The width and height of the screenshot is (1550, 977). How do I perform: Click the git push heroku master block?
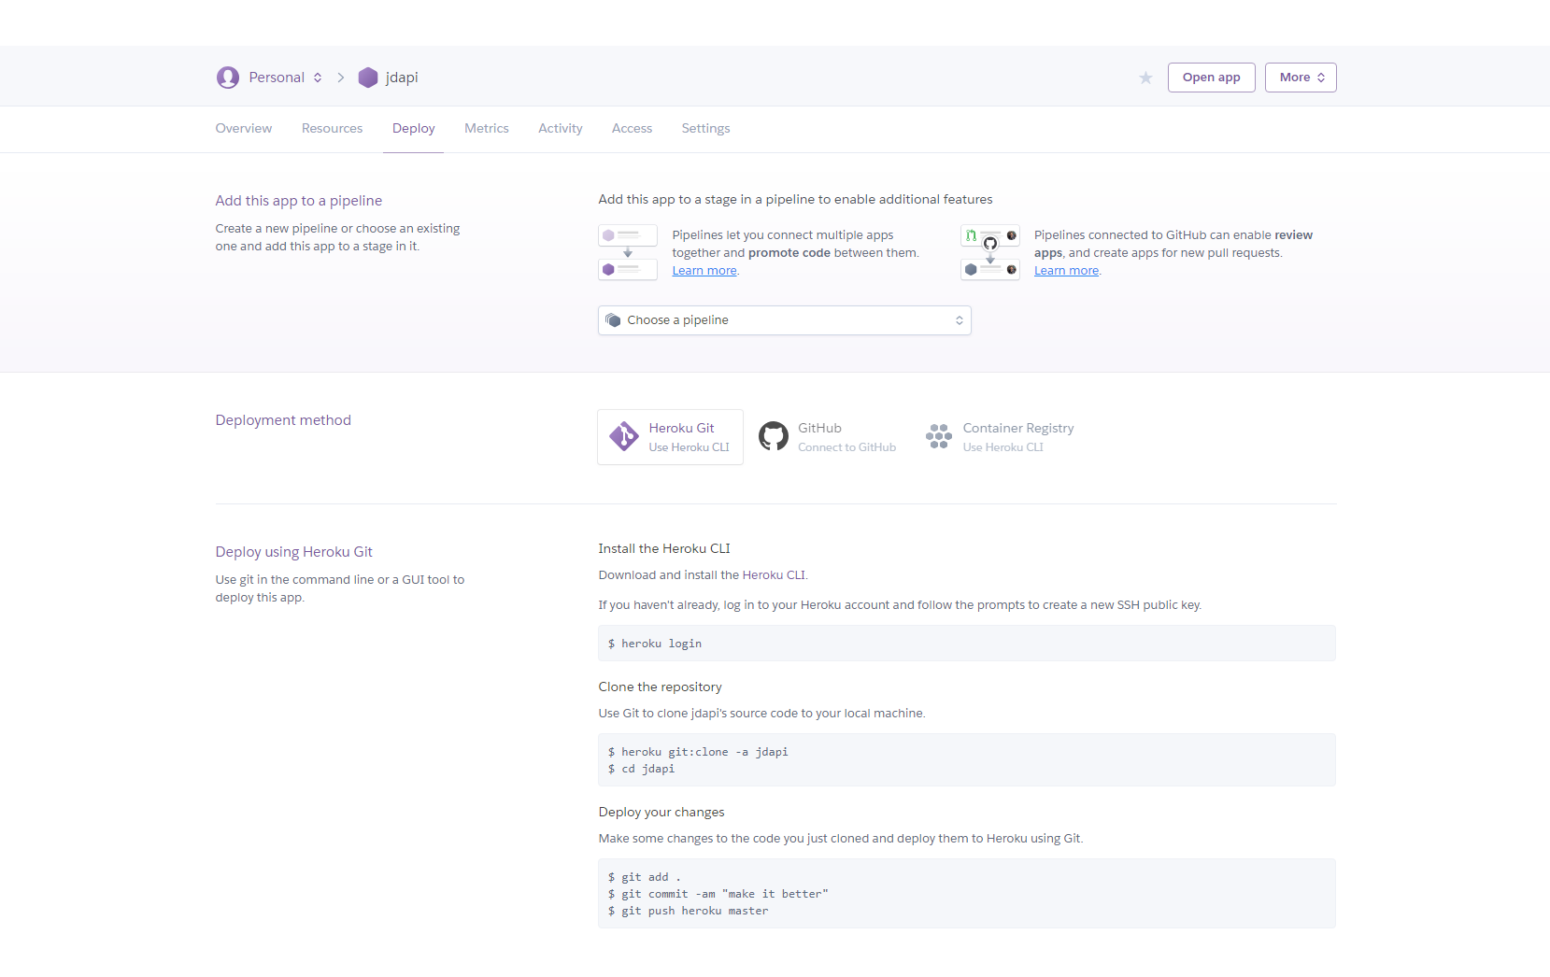tap(967, 894)
